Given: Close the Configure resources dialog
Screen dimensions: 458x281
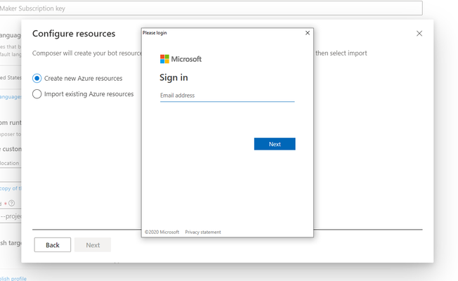Looking at the screenshot, I should (419, 34).
